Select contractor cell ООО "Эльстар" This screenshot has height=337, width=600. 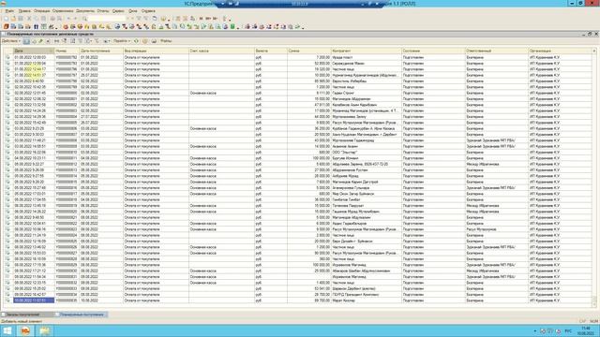click(367, 152)
